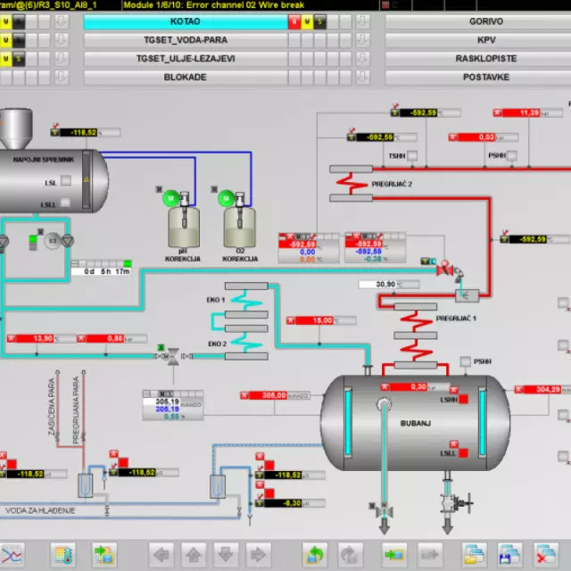This screenshot has width=571, height=571.
Task: Open the KOTAO screen tab
Action: click(185, 21)
